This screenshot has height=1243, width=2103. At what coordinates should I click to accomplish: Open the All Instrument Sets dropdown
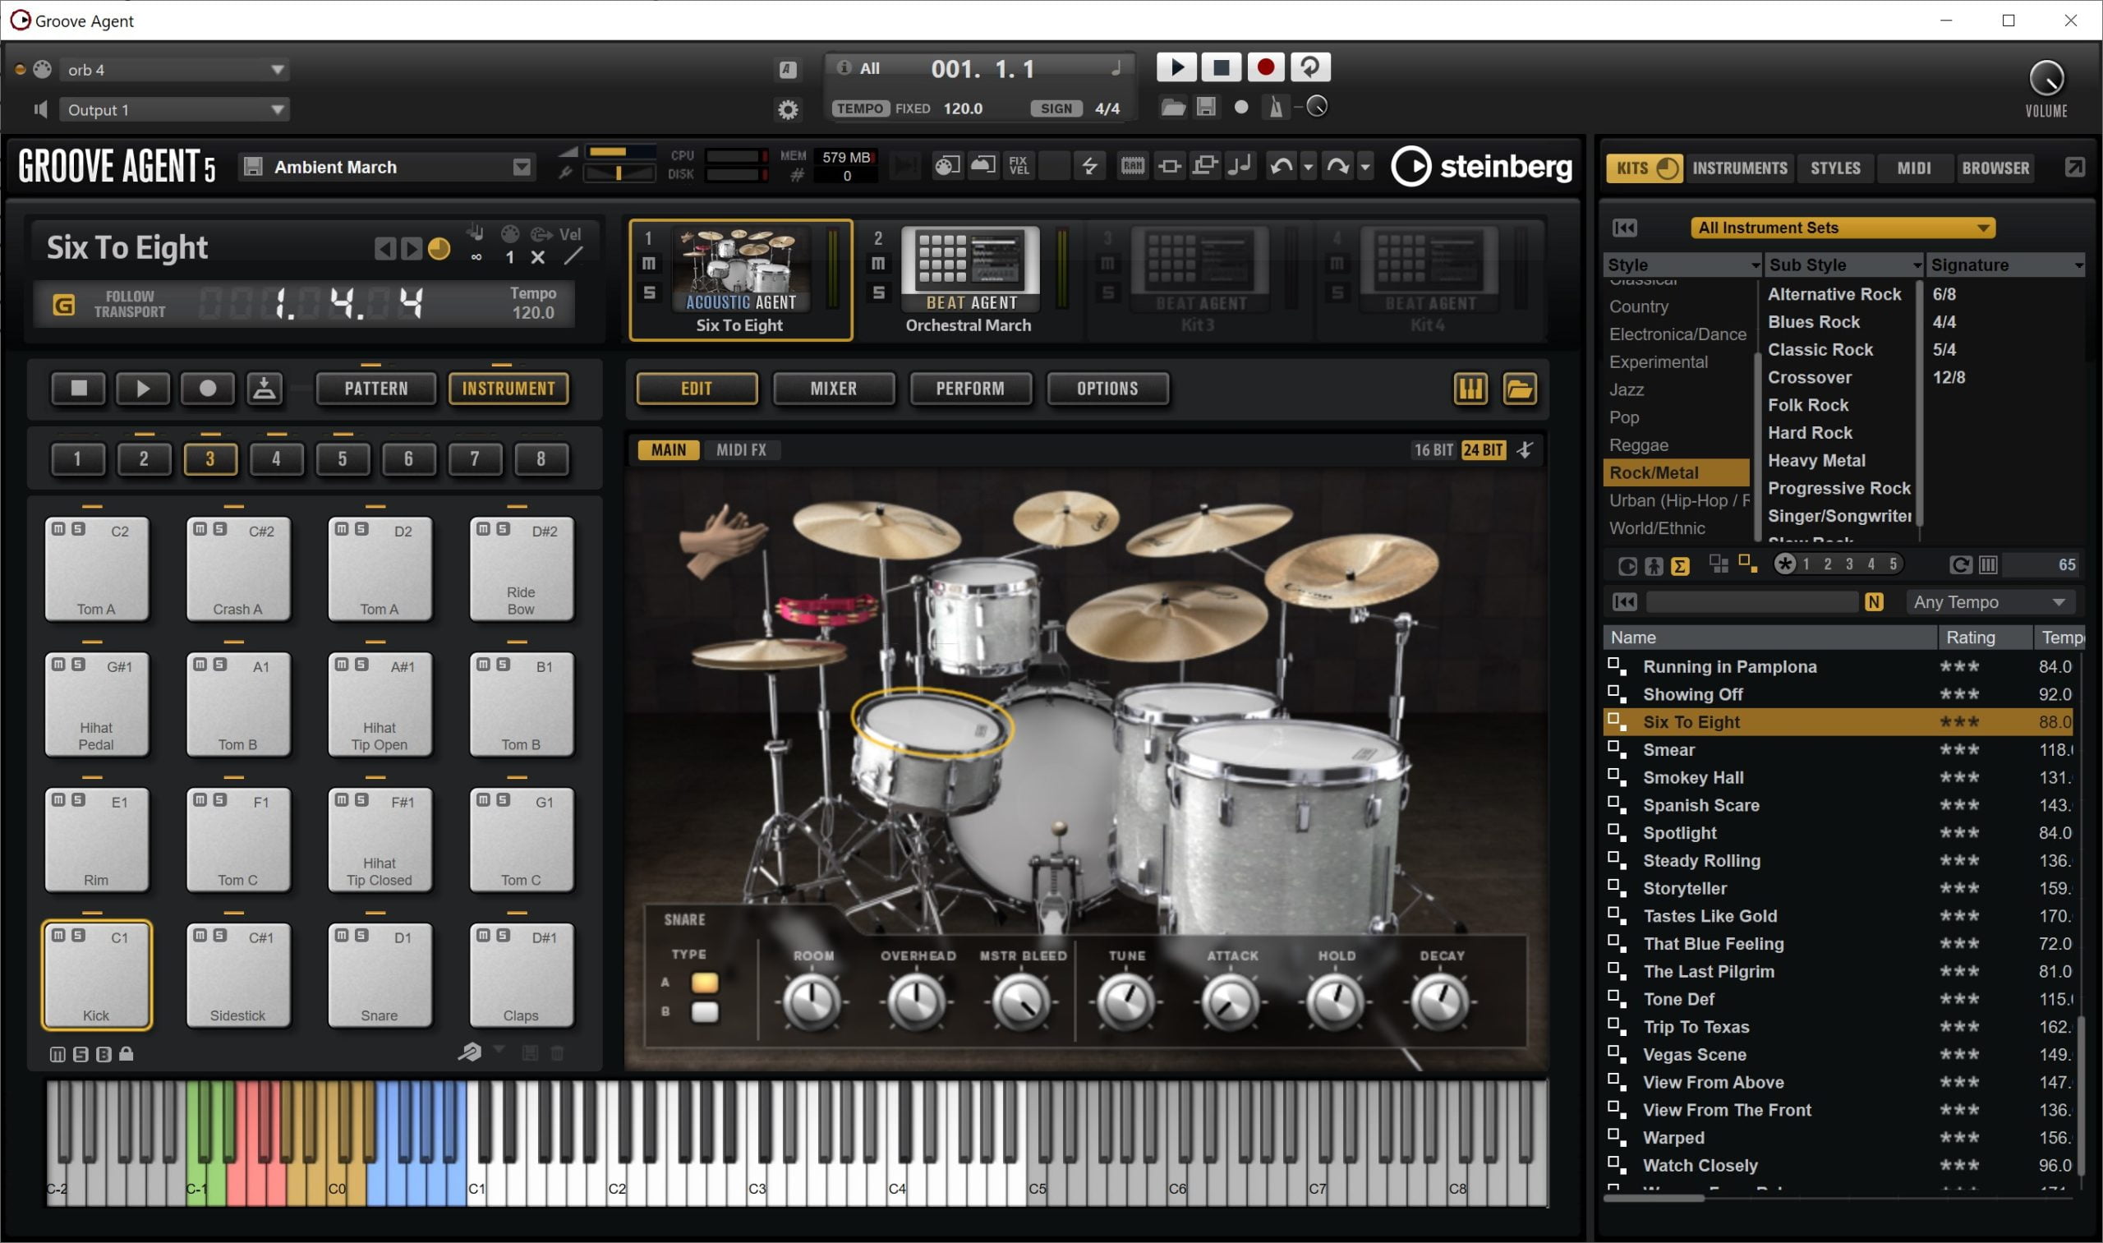tap(1843, 228)
